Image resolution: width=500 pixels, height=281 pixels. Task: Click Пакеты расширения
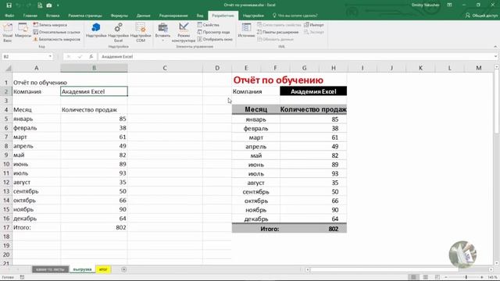coord(278,32)
